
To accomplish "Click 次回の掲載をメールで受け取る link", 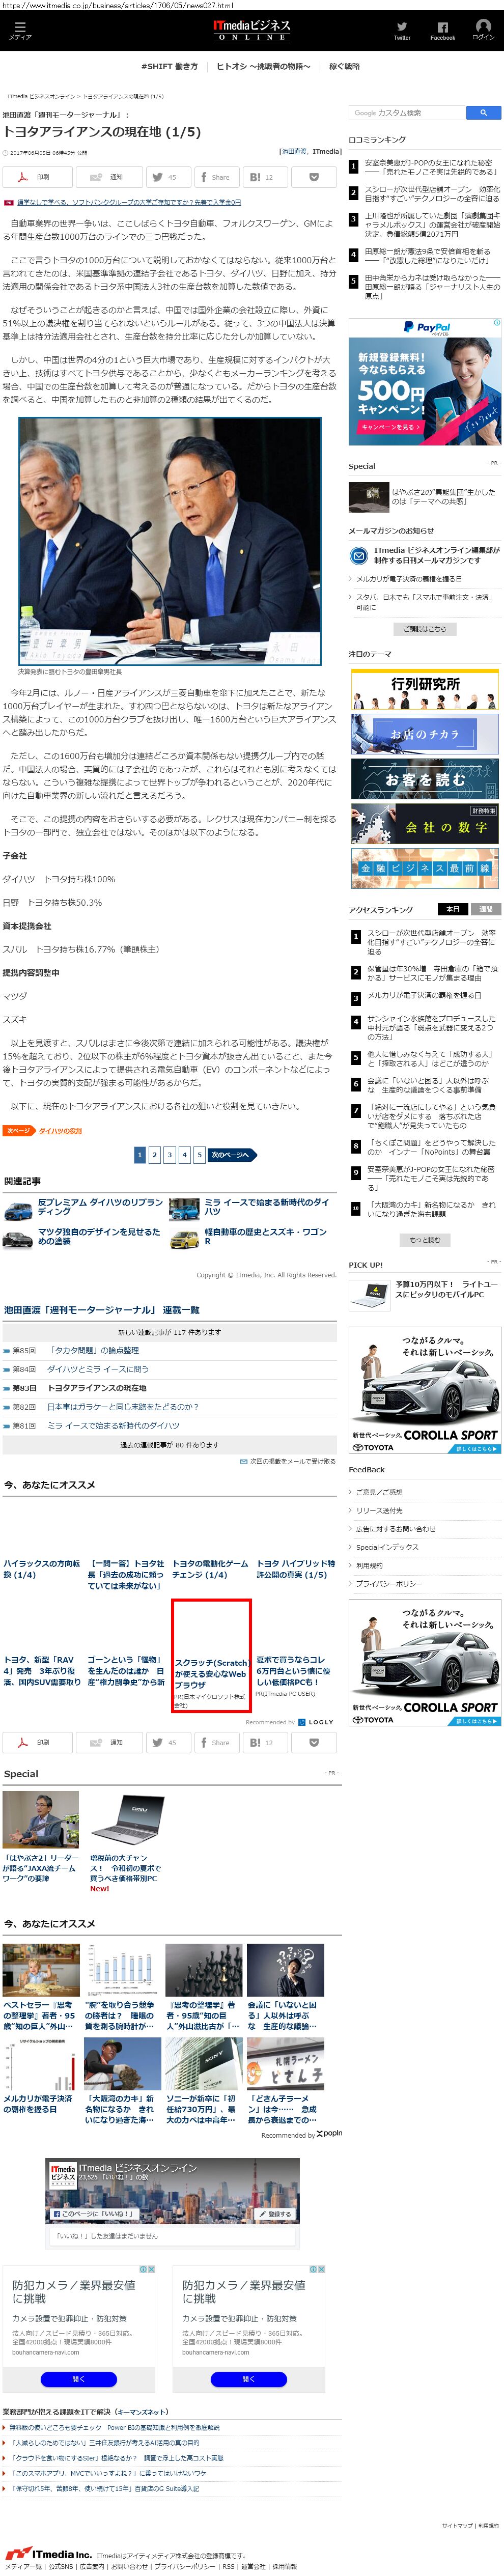I will click(x=292, y=1461).
